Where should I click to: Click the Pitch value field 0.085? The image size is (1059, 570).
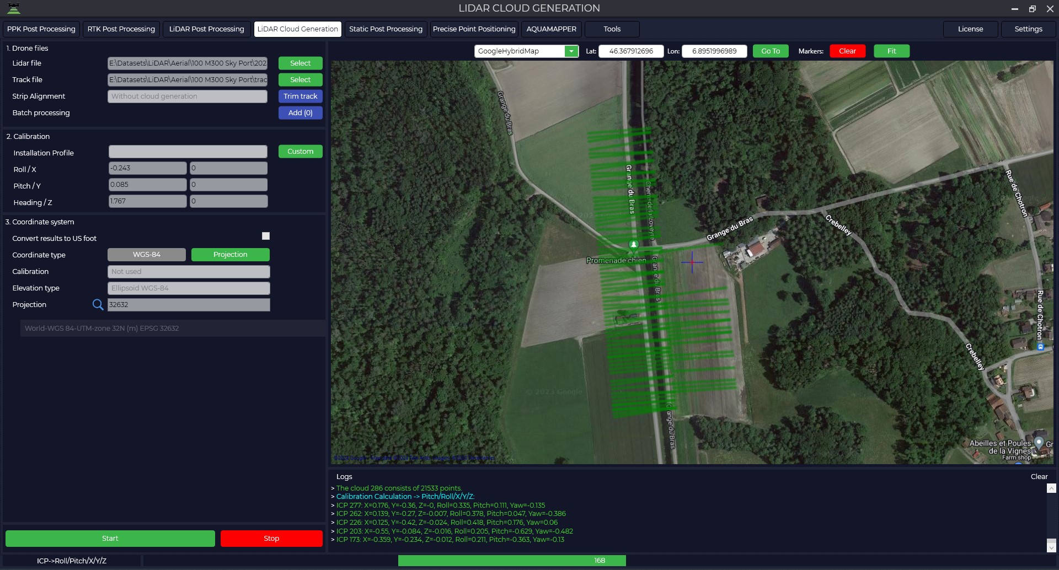[x=147, y=185]
